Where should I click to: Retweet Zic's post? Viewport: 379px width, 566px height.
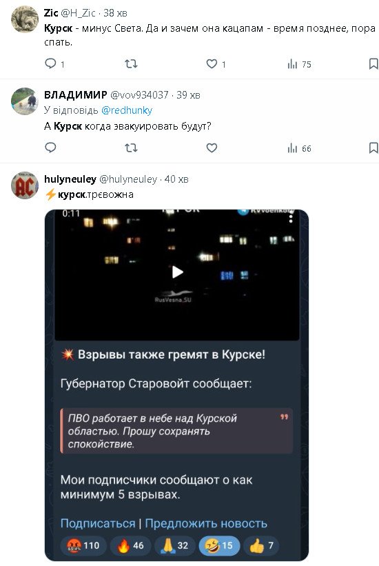coord(131,64)
